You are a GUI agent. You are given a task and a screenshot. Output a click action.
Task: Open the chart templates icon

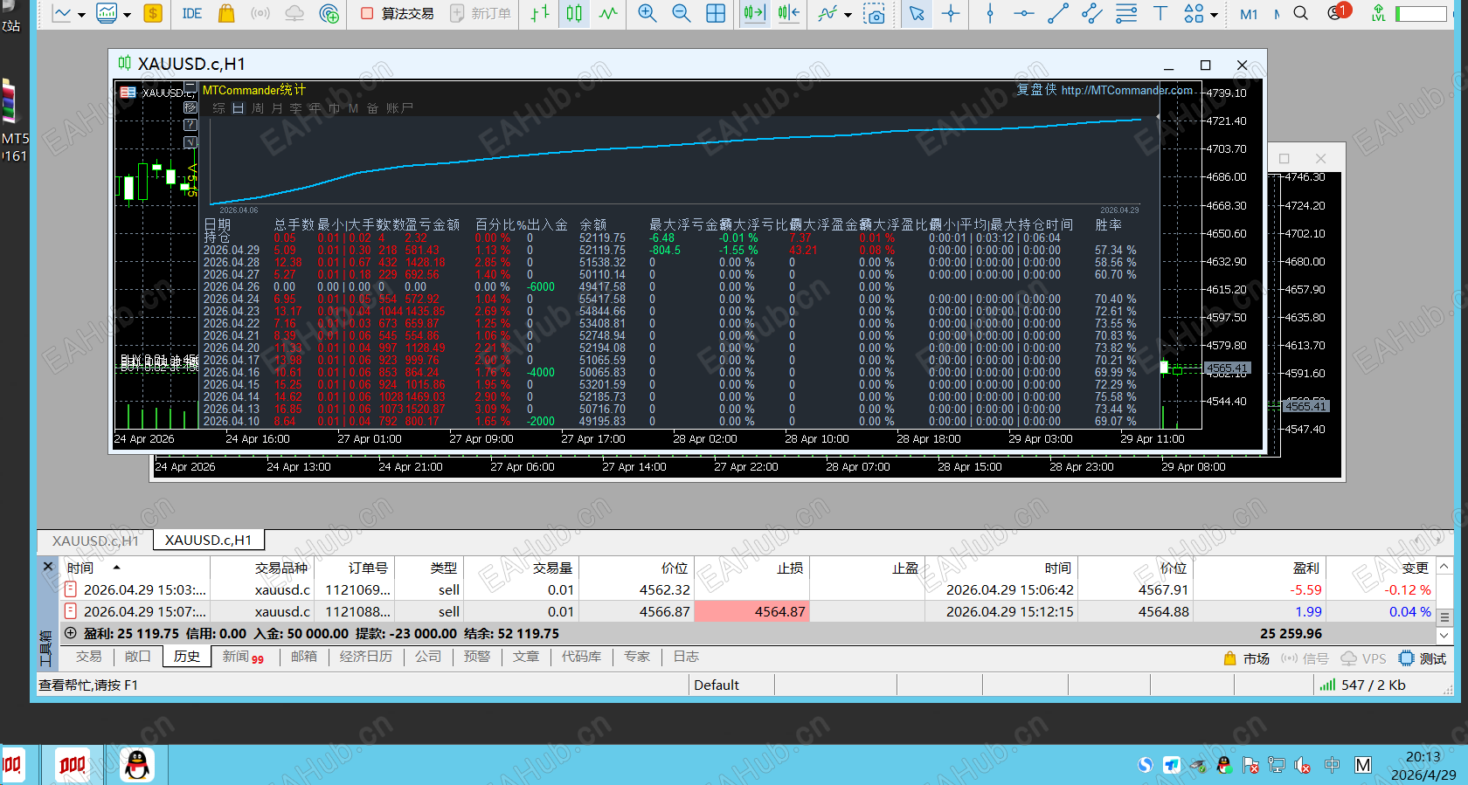click(107, 13)
